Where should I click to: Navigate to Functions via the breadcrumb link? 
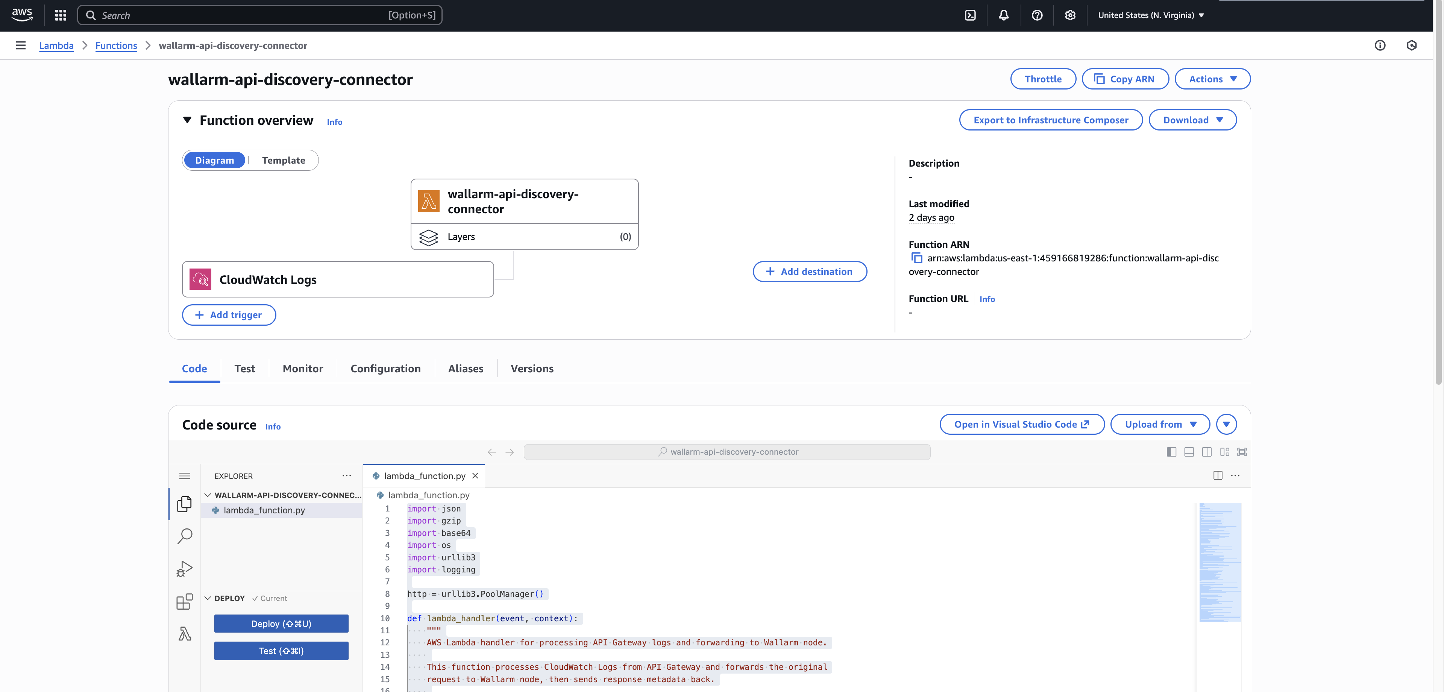pyautogui.click(x=116, y=46)
